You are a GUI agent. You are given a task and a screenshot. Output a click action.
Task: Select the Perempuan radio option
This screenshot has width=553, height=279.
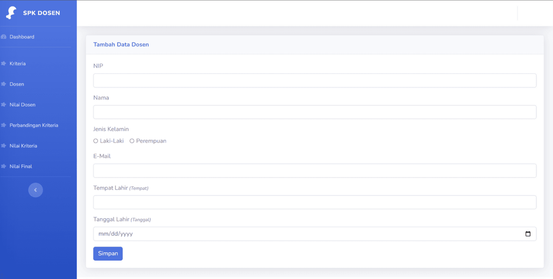click(132, 141)
